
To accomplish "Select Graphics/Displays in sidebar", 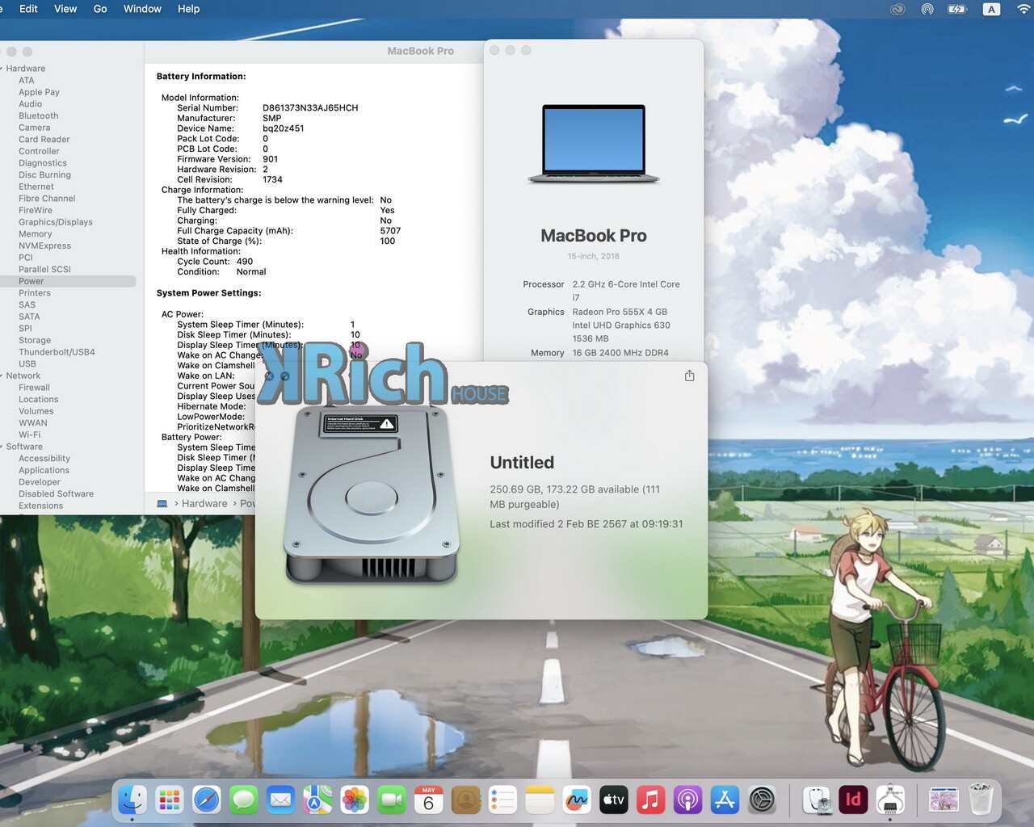I will 56,222.
